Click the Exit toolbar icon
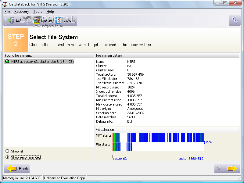Screen dimensions: 244x183 pos(11,20)
